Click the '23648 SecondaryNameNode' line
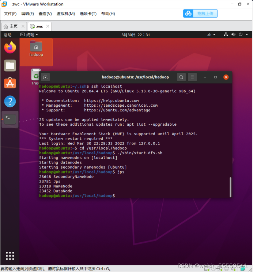 [66, 177]
